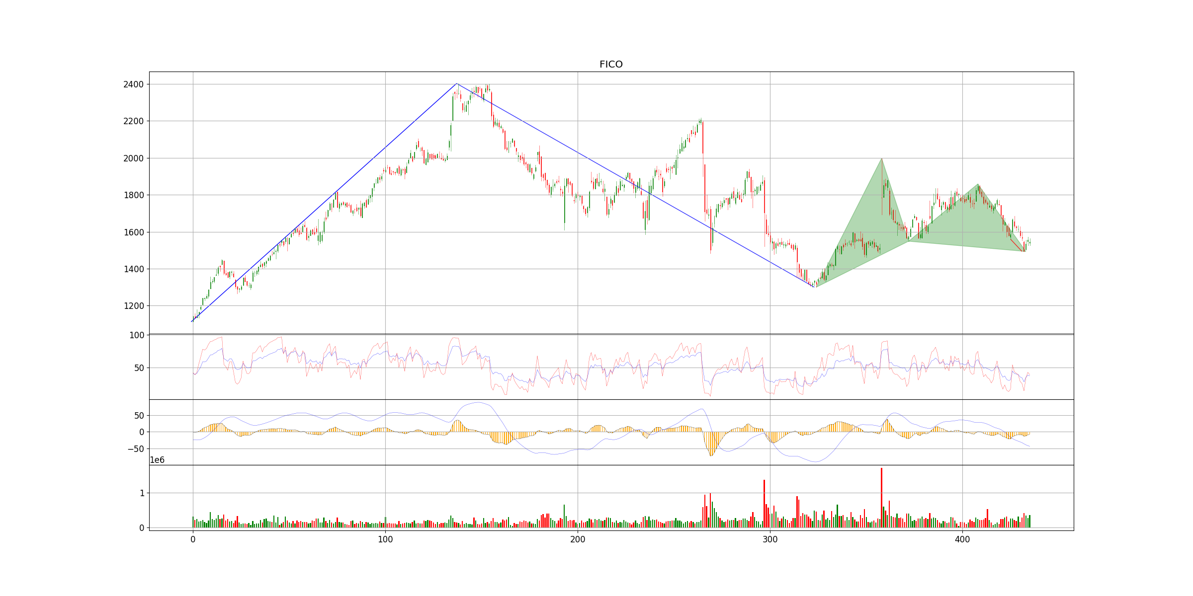Click the 1200 price axis label
Image resolution: width=1193 pixels, height=596 pixels.
pyautogui.click(x=133, y=306)
